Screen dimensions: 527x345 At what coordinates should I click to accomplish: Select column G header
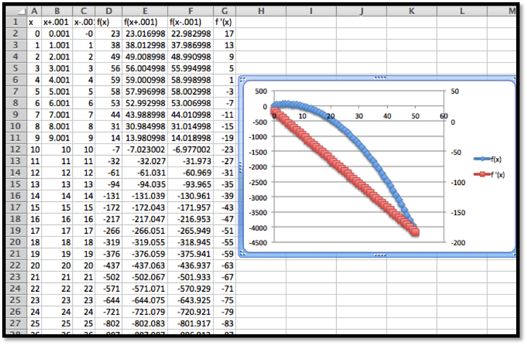pos(225,11)
